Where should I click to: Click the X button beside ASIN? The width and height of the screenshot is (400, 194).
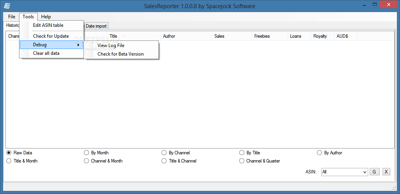point(386,172)
